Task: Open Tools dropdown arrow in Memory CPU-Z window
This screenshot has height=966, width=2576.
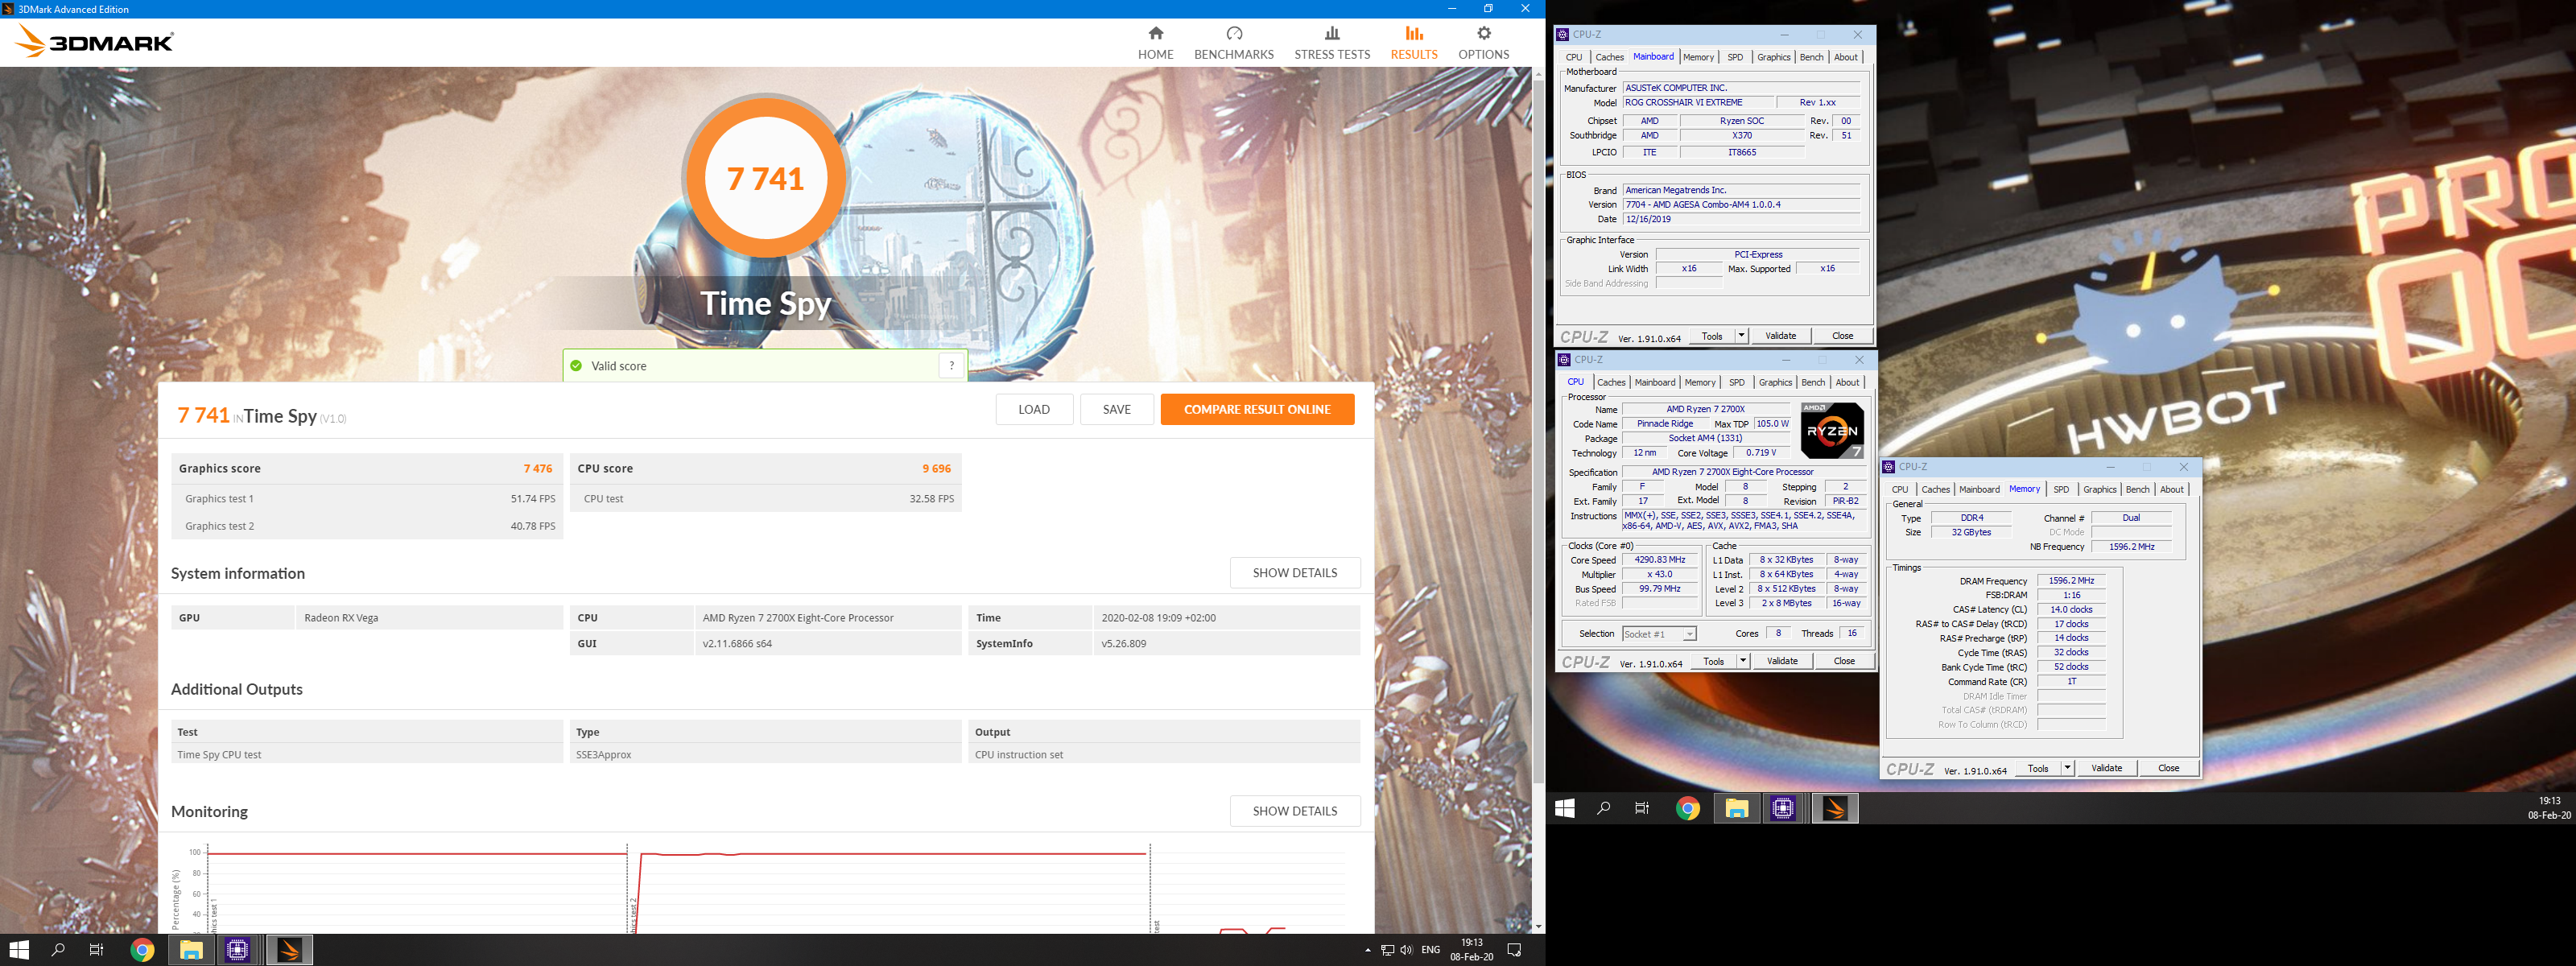Action: 2067,768
